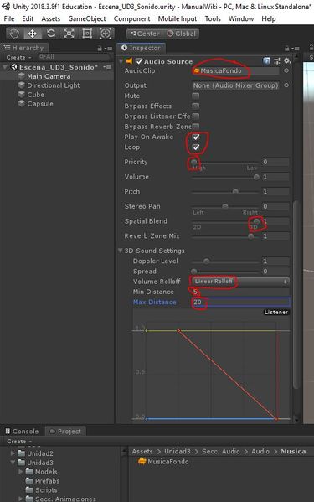The height and width of the screenshot is (502, 314).
Task: Open the Edit menu
Action: click(x=28, y=19)
